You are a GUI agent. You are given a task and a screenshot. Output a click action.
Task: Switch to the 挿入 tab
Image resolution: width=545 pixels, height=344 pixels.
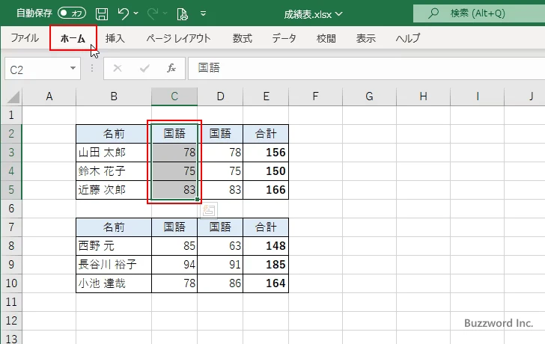[x=115, y=38]
